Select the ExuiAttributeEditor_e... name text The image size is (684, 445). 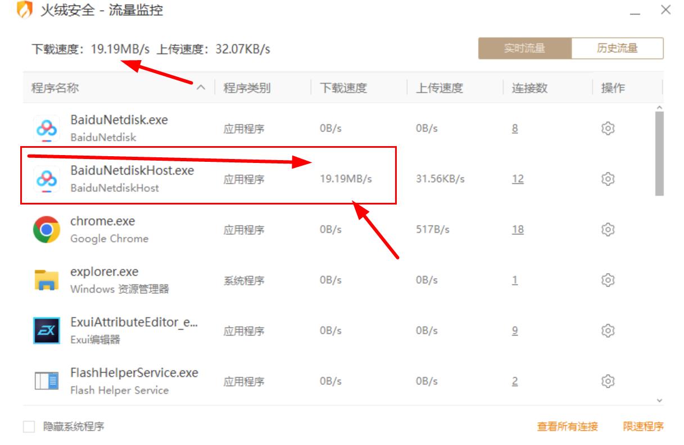pyautogui.click(x=134, y=322)
